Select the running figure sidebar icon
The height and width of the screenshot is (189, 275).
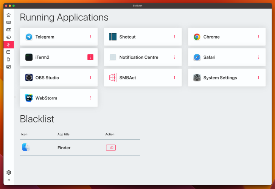(x=9, y=45)
